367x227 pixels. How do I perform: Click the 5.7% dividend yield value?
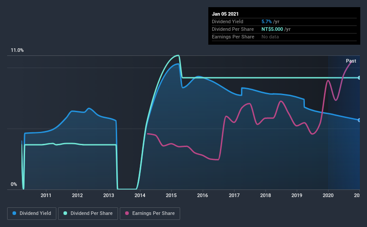266,21
